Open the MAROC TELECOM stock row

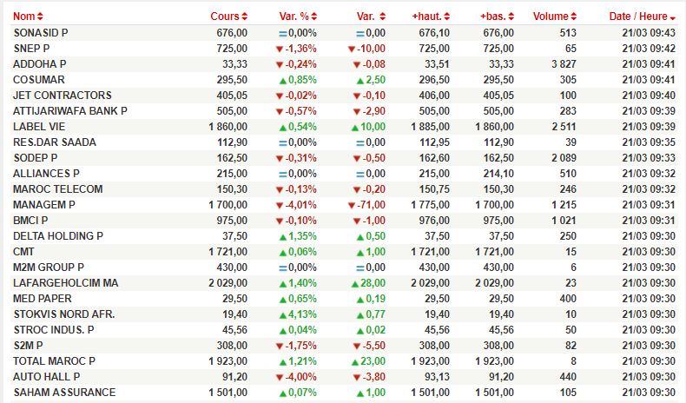(58, 189)
